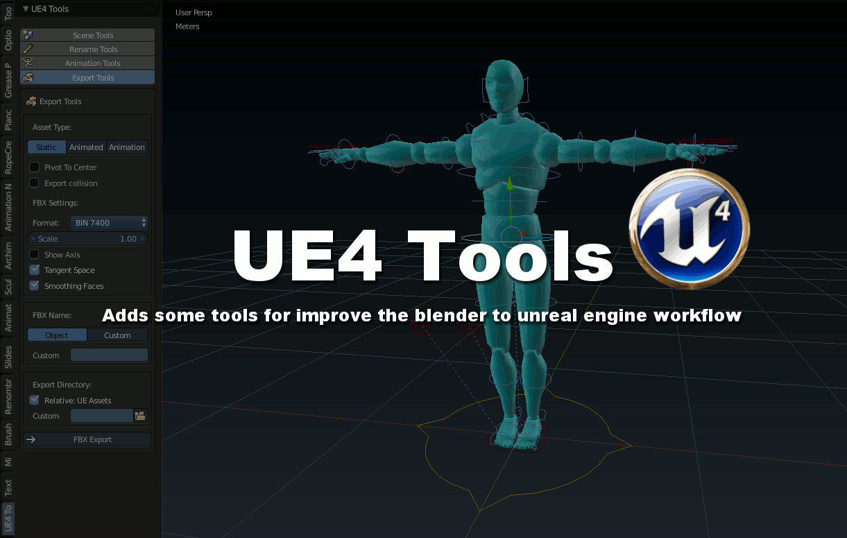This screenshot has width=847, height=538.
Task: Switch to the Mi vertical tab
Action: pos(8,462)
